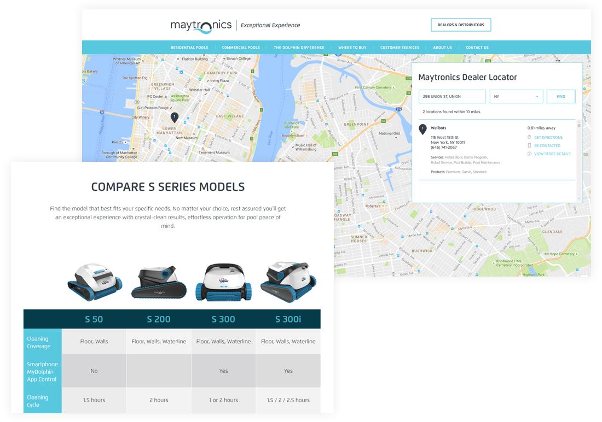Select the S 300 column header
Screen dimensions: 602x422
[223, 319]
